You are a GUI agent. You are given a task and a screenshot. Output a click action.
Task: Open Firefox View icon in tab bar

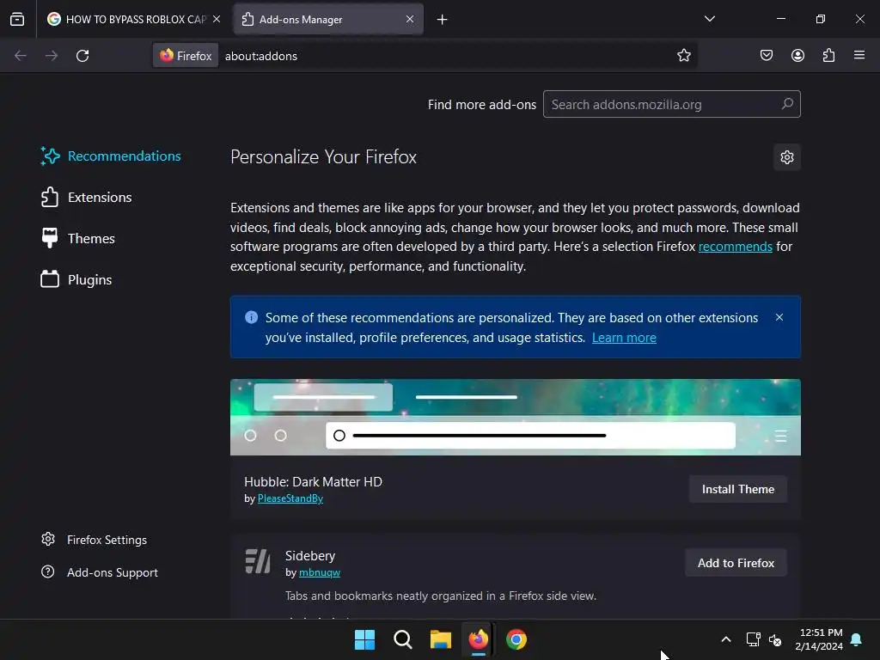point(17,19)
